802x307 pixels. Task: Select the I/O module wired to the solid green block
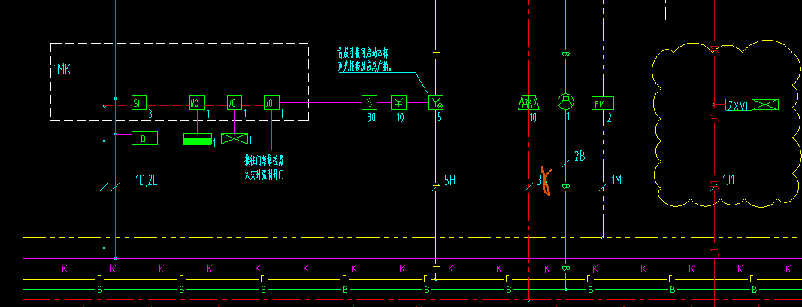(x=197, y=102)
